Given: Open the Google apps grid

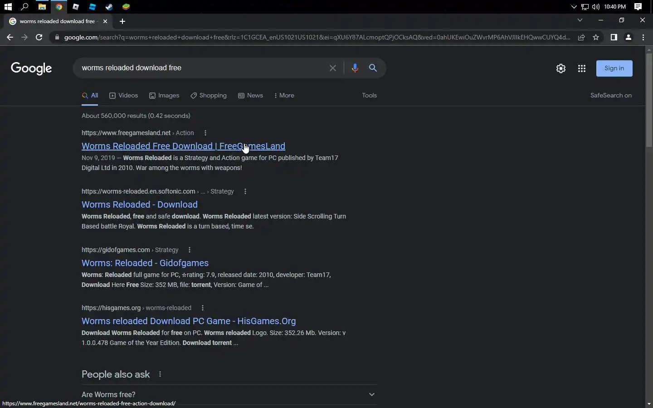Looking at the screenshot, I should 582,68.
